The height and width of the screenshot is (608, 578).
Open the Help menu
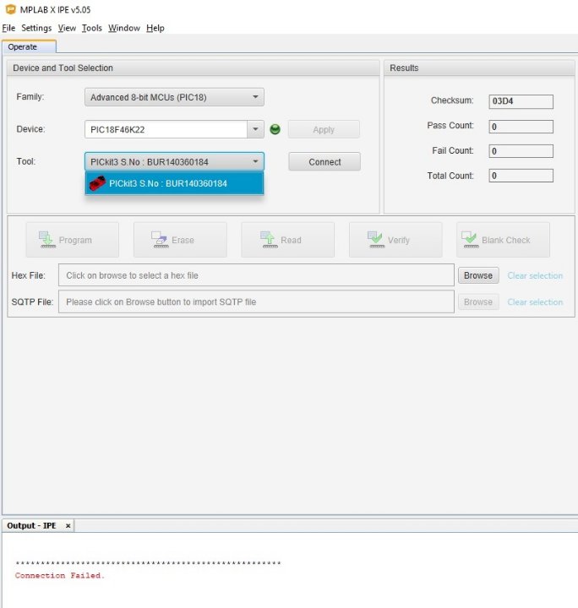pyautogui.click(x=155, y=28)
